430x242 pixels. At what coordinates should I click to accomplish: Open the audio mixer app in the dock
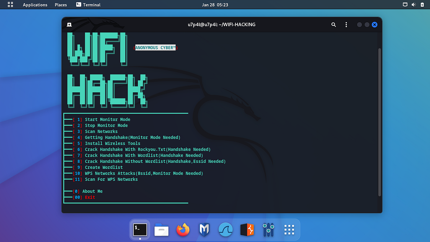[x=268, y=230]
